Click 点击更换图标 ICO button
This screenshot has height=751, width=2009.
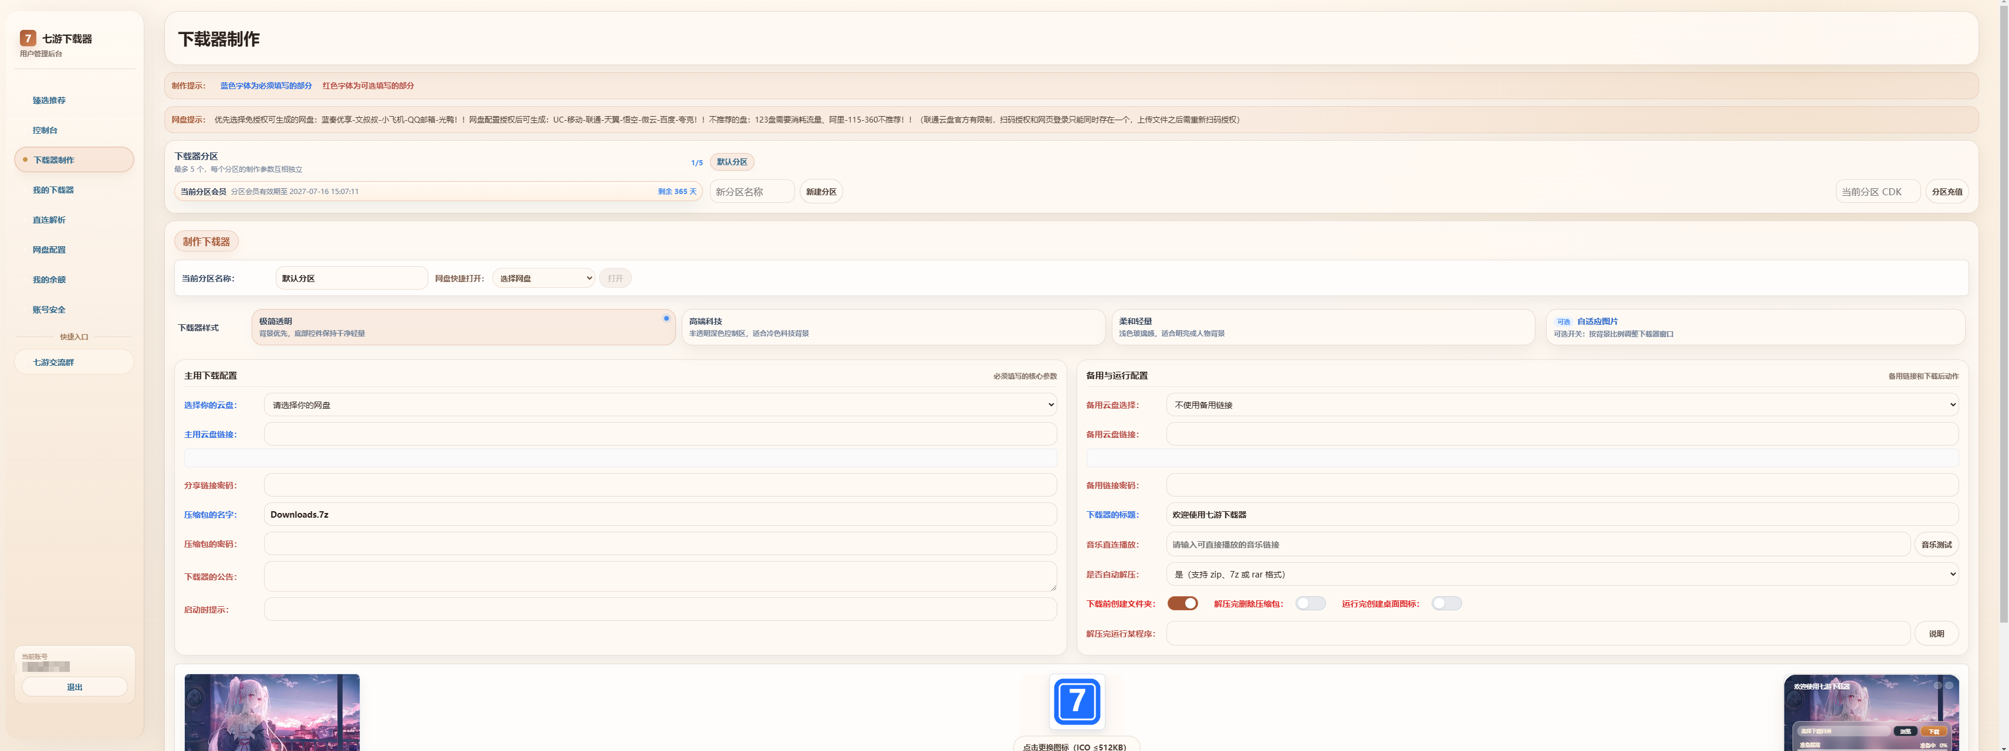pyautogui.click(x=1076, y=745)
